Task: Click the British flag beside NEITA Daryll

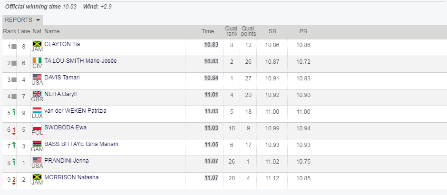Action: 37,94
